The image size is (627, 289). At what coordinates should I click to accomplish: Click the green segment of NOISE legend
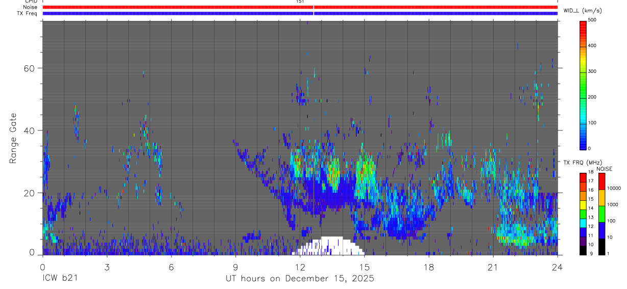tap(601, 214)
